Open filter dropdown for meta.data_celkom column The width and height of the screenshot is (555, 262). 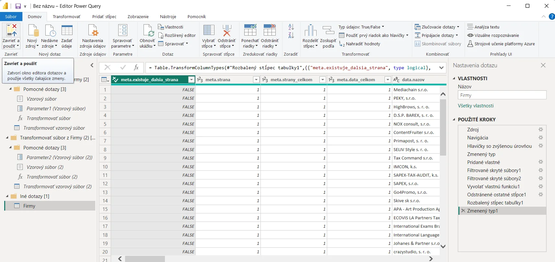388,80
